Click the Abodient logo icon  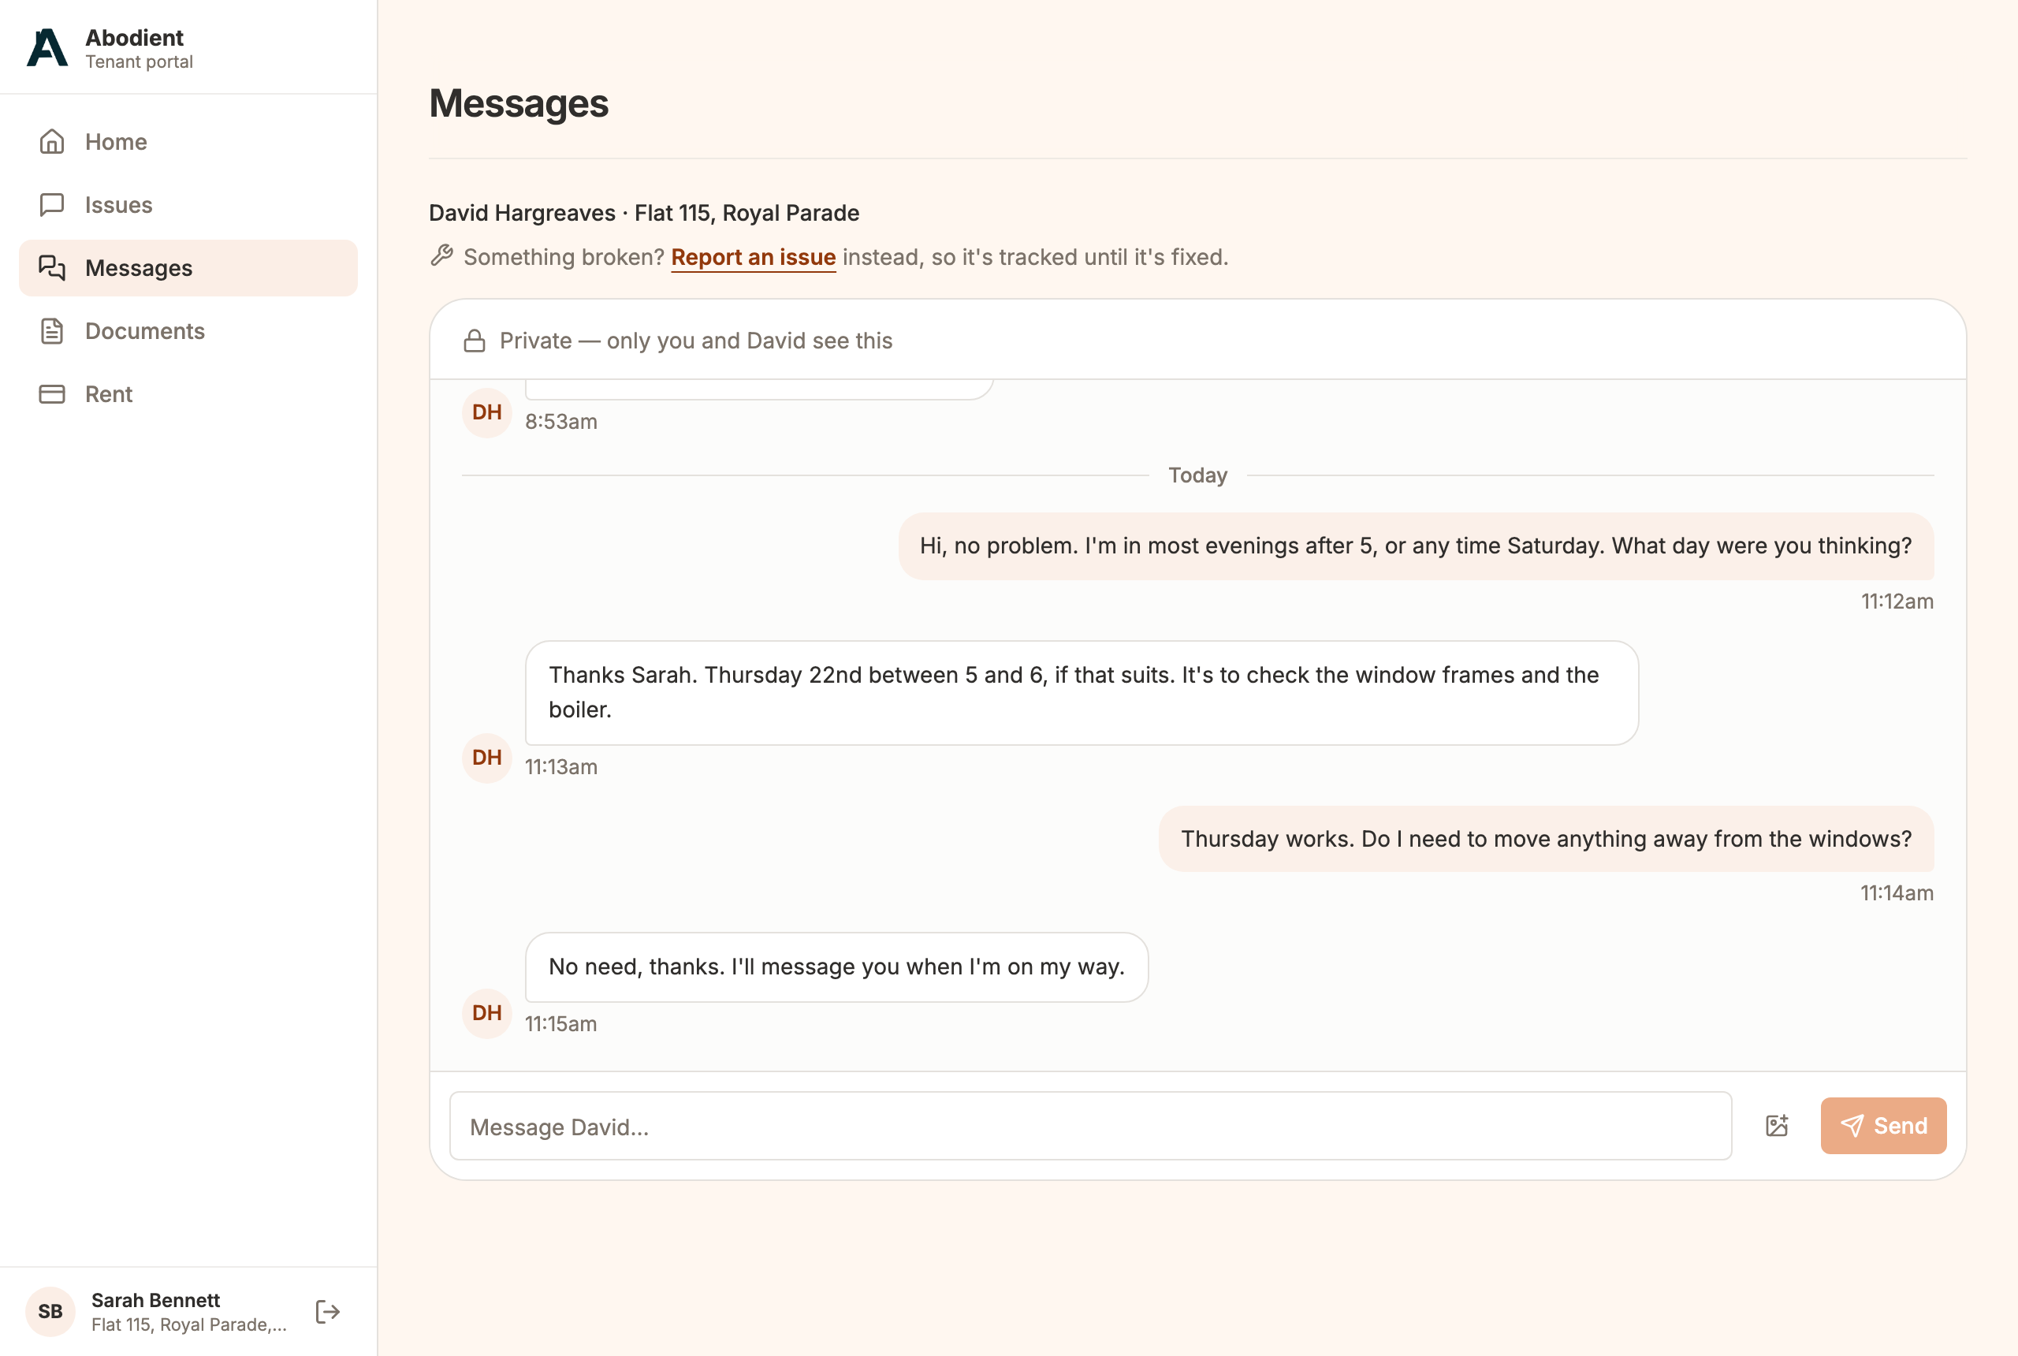click(47, 47)
